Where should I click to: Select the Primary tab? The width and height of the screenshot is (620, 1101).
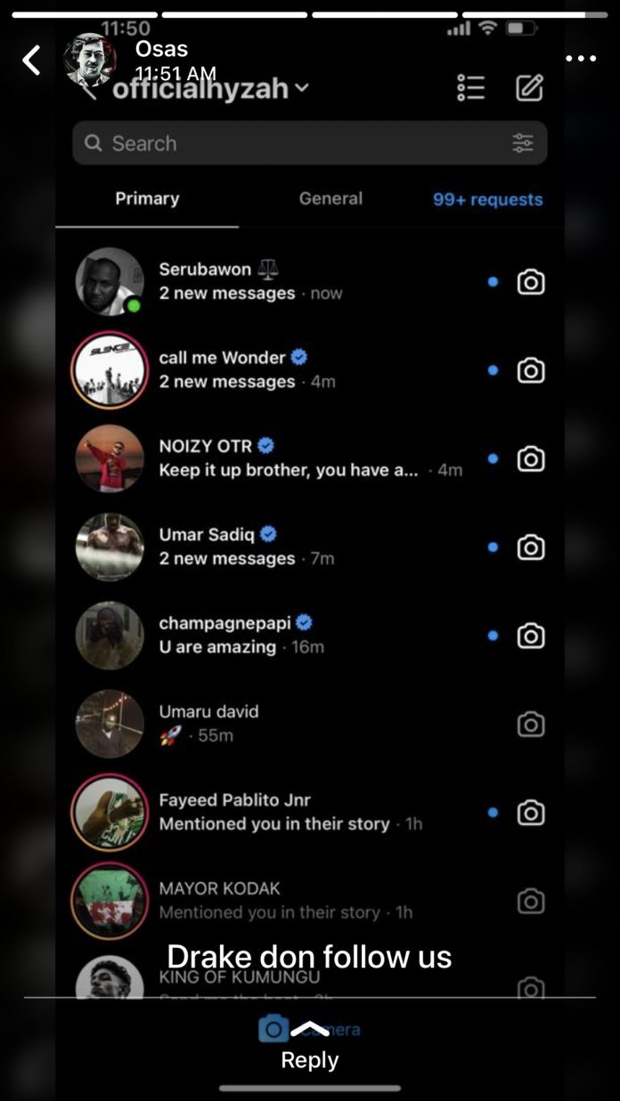click(x=147, y=198)
